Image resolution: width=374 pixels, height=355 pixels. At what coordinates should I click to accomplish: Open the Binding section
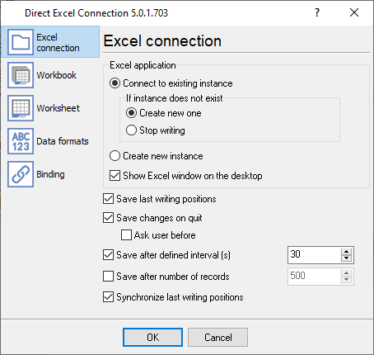pos(50,174)
